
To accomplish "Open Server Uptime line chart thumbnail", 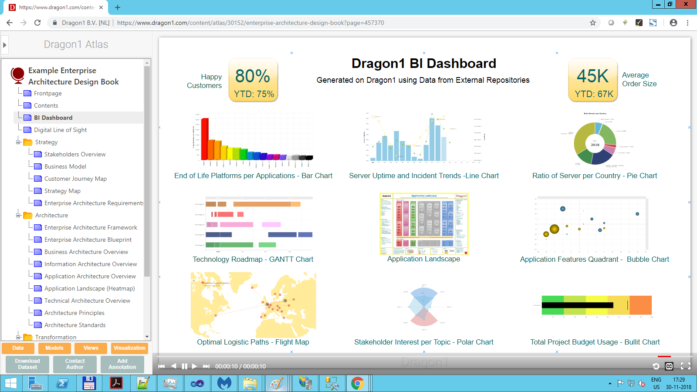I will point(424,138).
